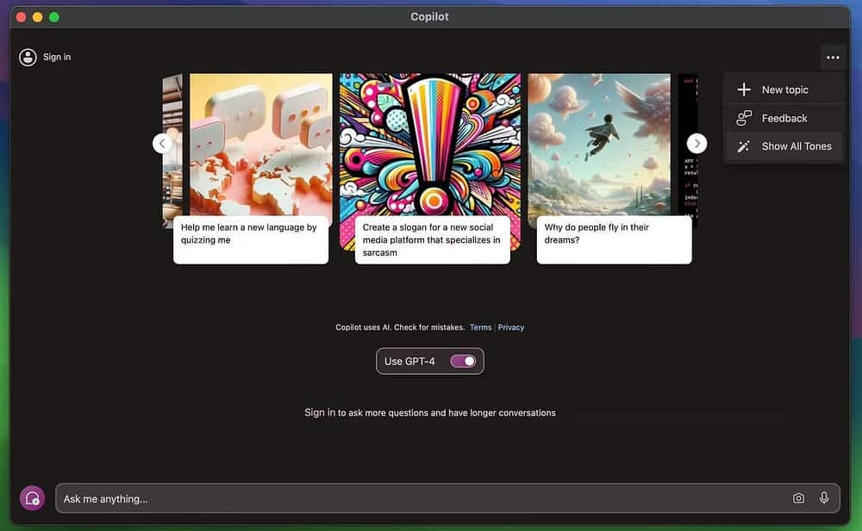
Task: Click the camera image upload icon
Action: tap(800, 497)
